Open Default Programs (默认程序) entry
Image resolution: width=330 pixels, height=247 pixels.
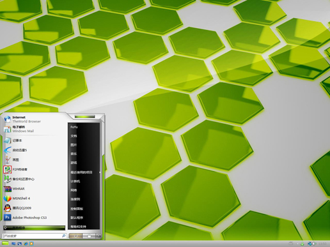click(77, 218)
